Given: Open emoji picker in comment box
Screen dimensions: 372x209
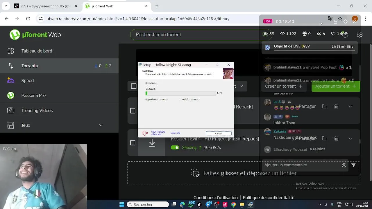Looking at the screenshot, I should [344, 165].
